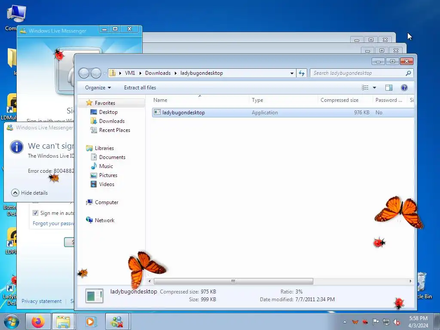The height and width of the screenshot is (330, 440).
Task: Collapse Hide details in Messenger error dialog
Action: point(30,193)
